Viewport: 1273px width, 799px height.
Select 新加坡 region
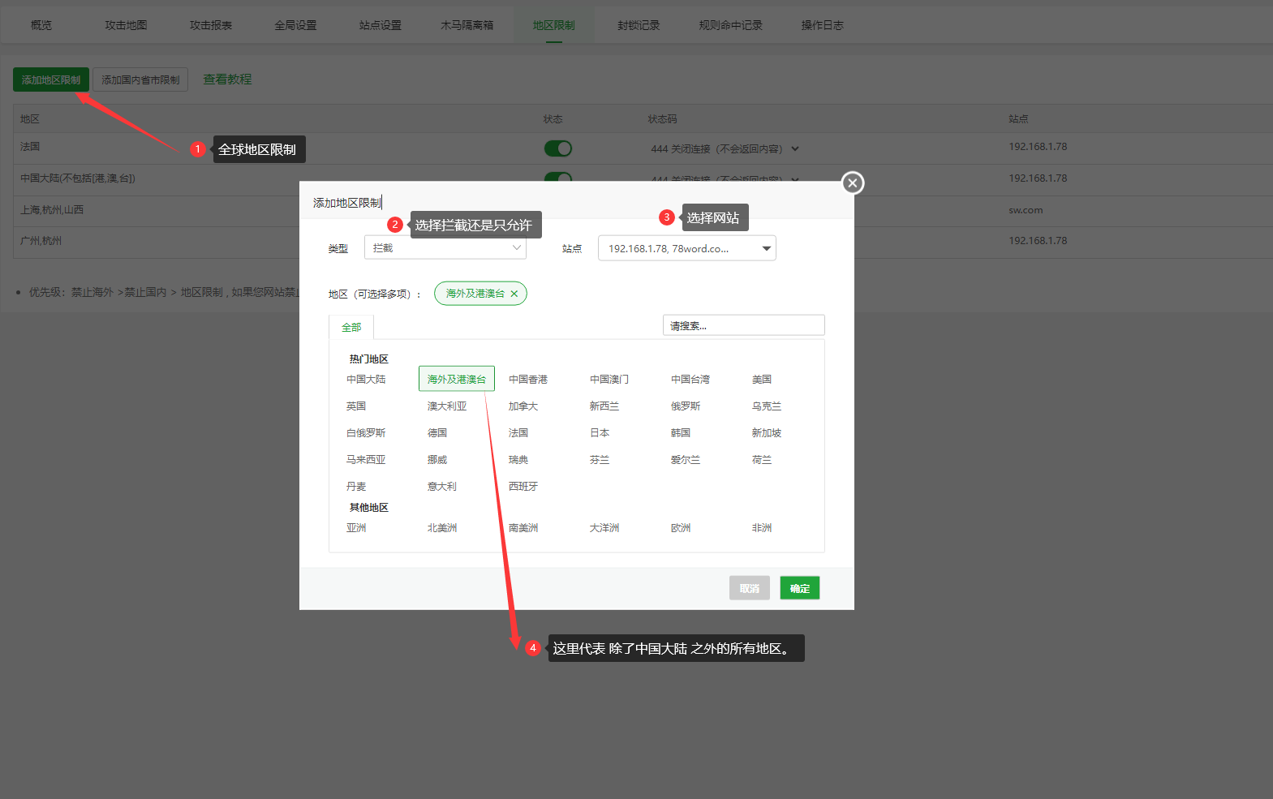767,433
